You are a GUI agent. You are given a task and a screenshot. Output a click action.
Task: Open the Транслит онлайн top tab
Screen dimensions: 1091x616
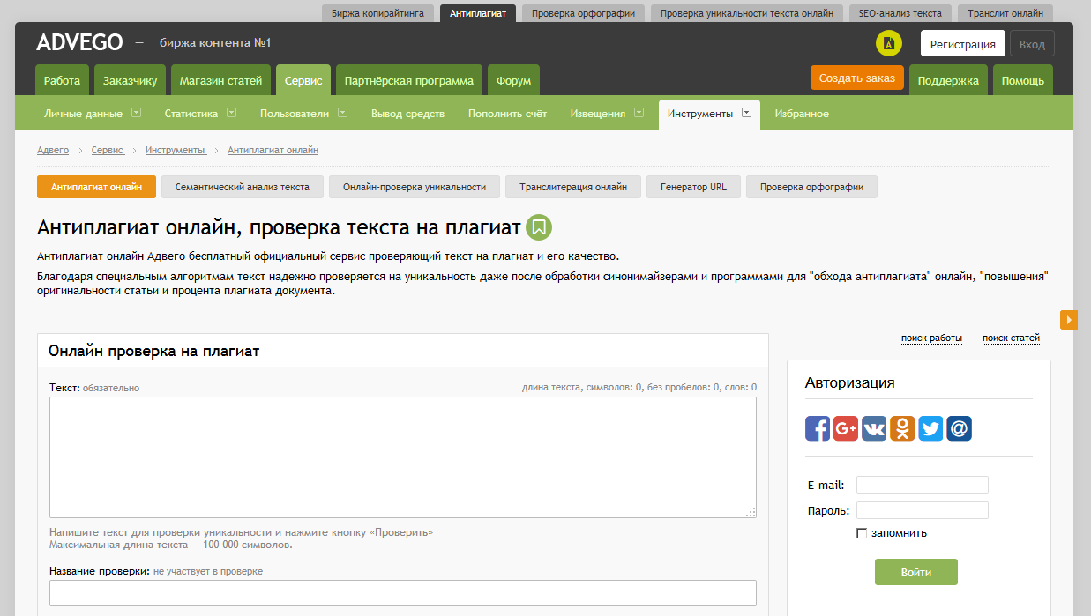[1005, 13]
